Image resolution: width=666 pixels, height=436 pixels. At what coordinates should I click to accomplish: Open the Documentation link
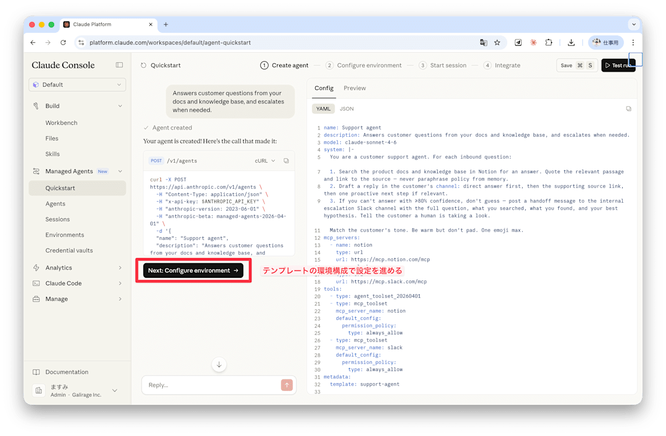coord(67,372)
